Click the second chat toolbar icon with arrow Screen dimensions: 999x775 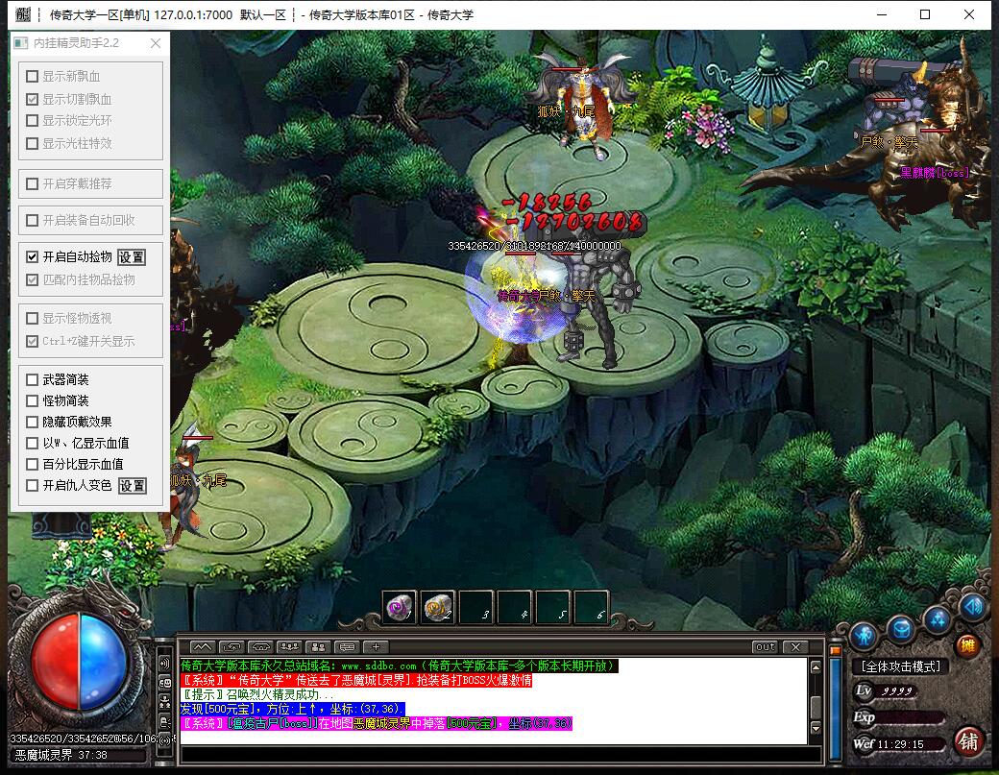[231, 647]
